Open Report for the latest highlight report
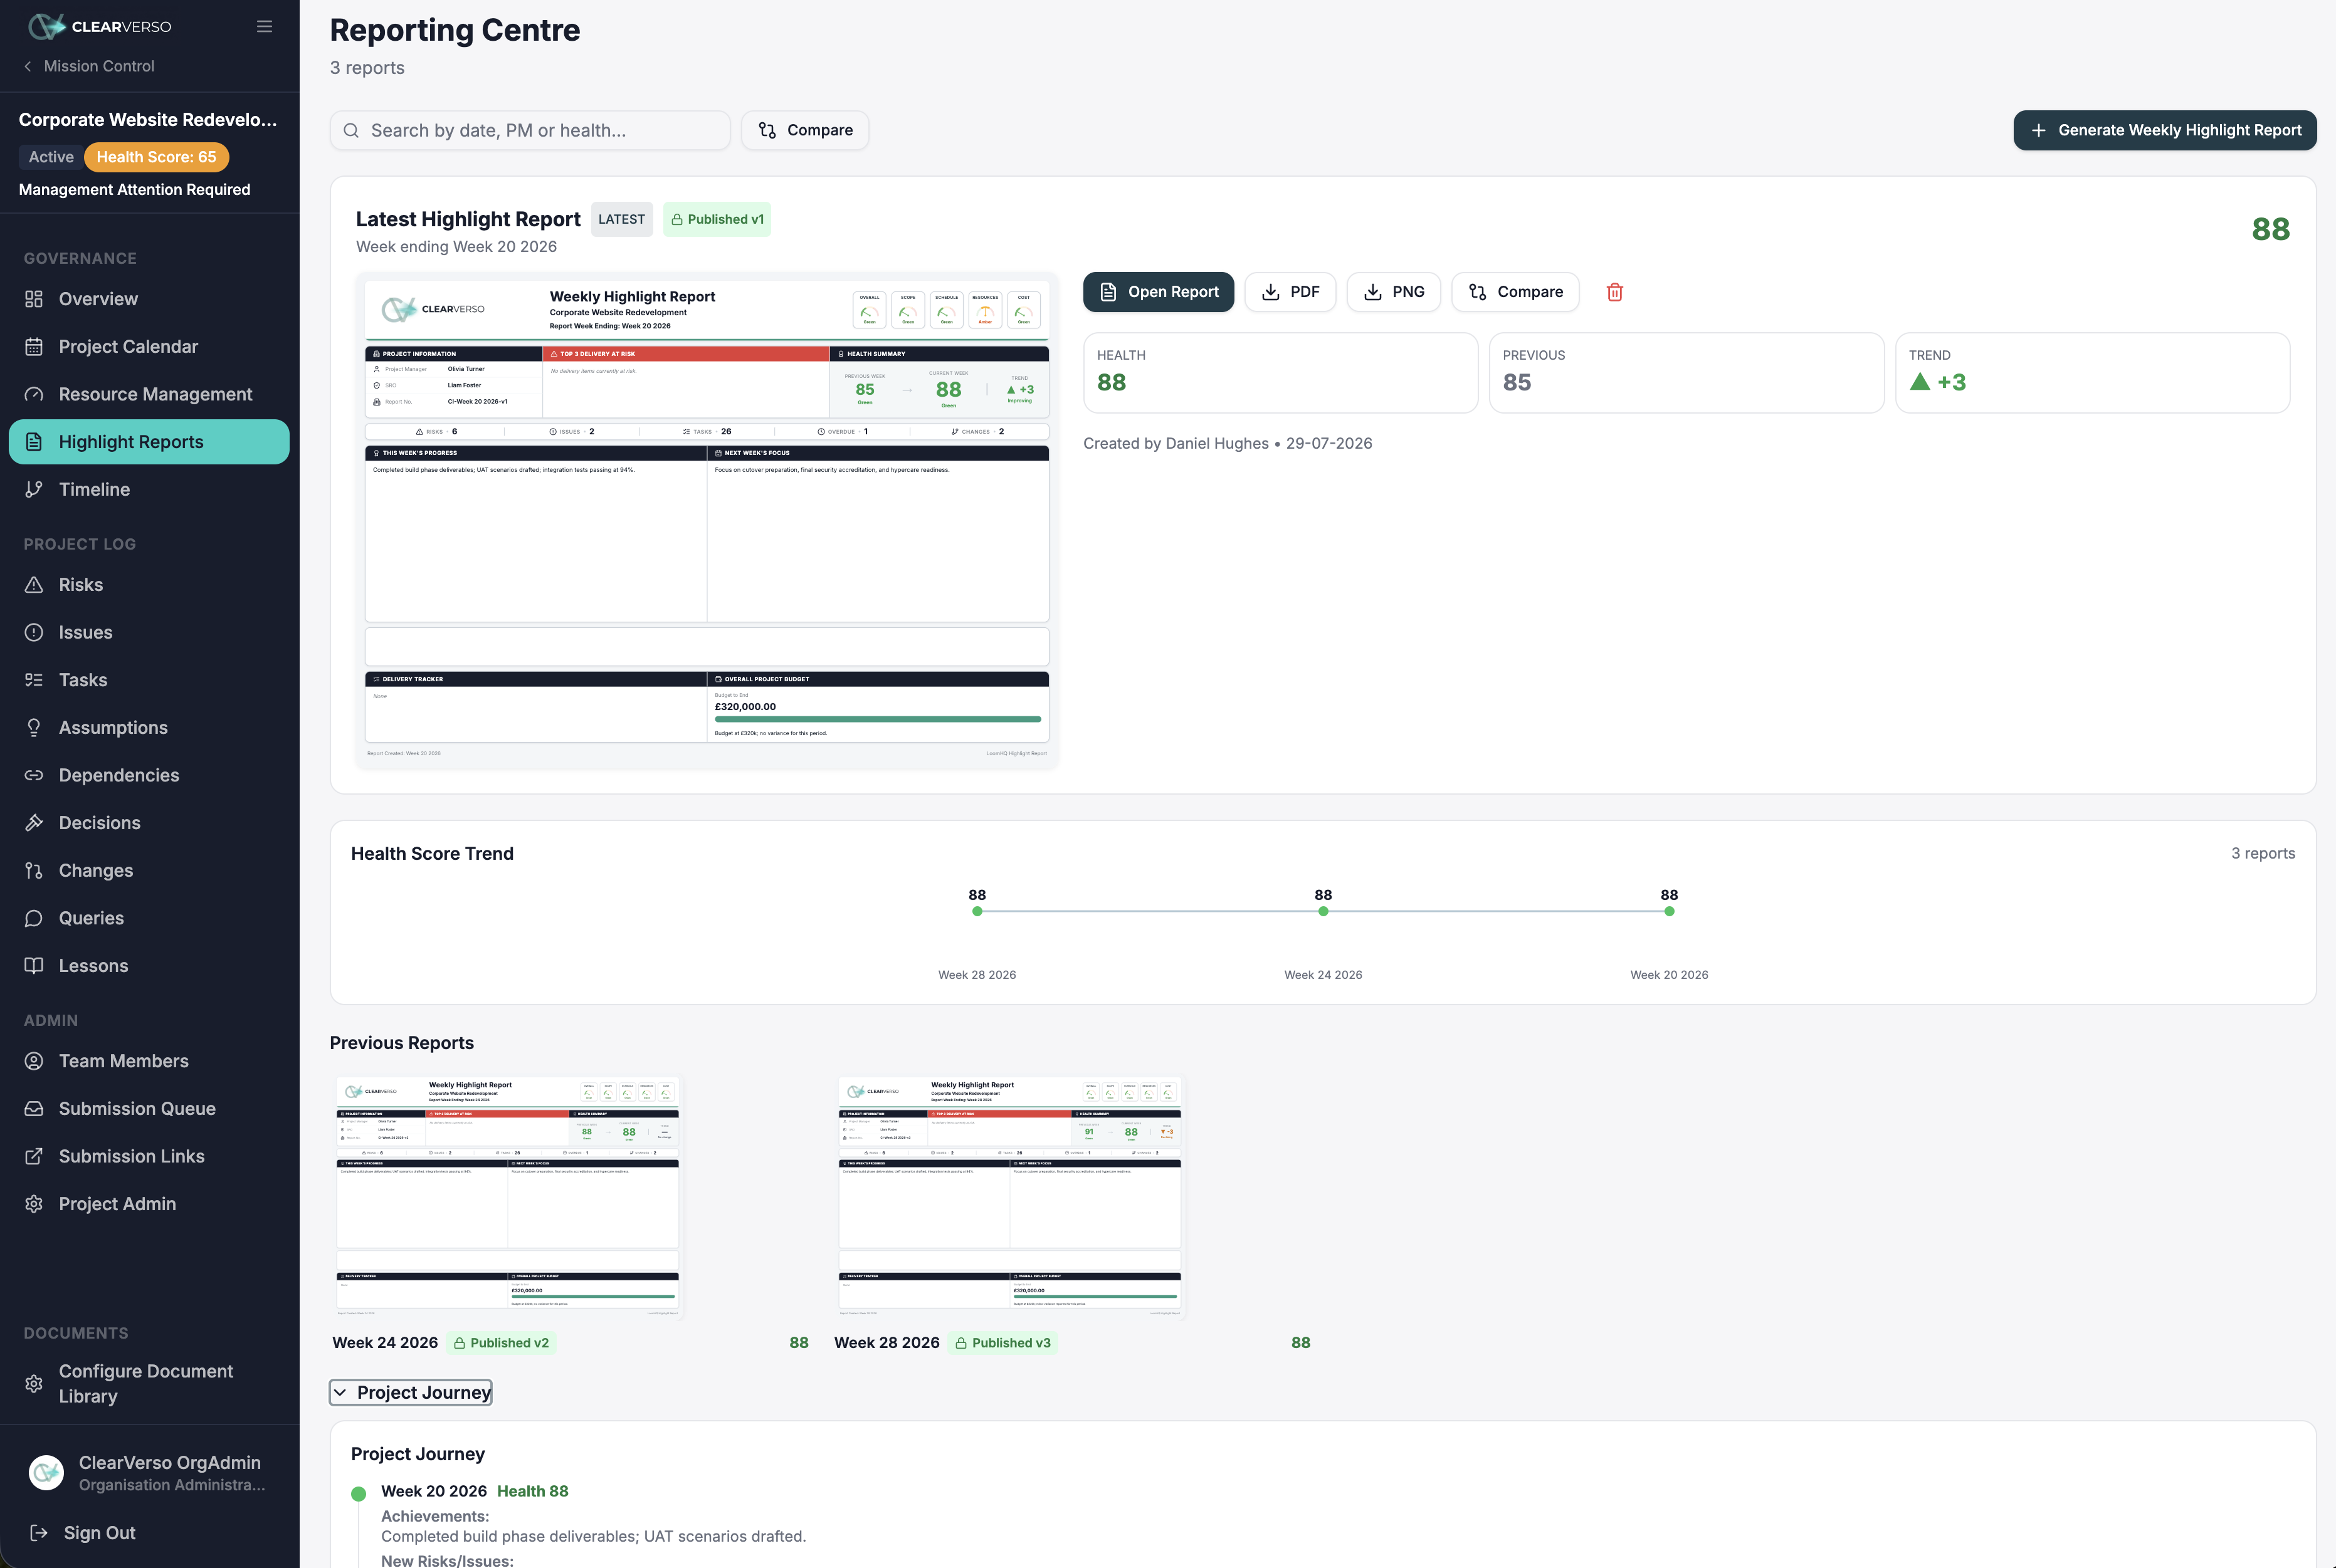Screen dimensions: 2336x1568 point(1159,292)
